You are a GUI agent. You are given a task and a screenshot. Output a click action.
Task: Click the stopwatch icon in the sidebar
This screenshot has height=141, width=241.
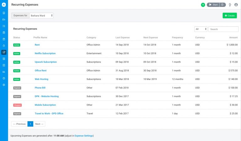[x=4, y=46]
